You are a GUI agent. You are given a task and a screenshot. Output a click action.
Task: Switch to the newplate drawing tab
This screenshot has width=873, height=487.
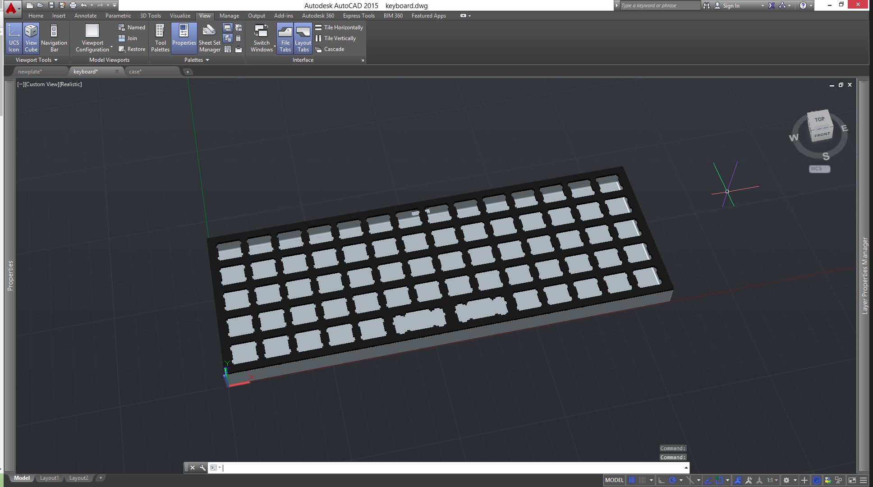point(30,72)
